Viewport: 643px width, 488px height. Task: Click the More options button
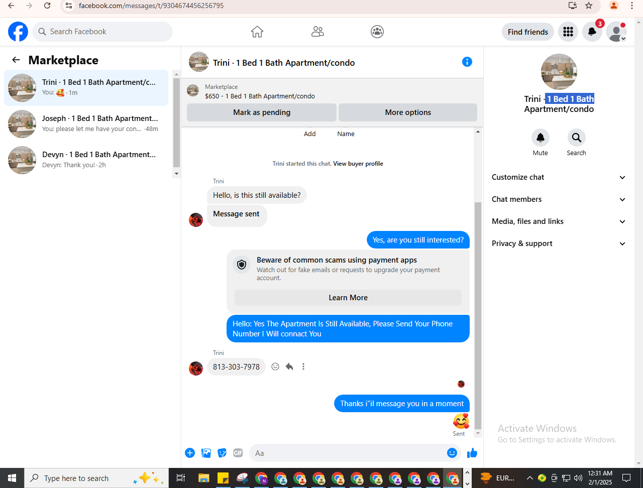tap(408, 112)
